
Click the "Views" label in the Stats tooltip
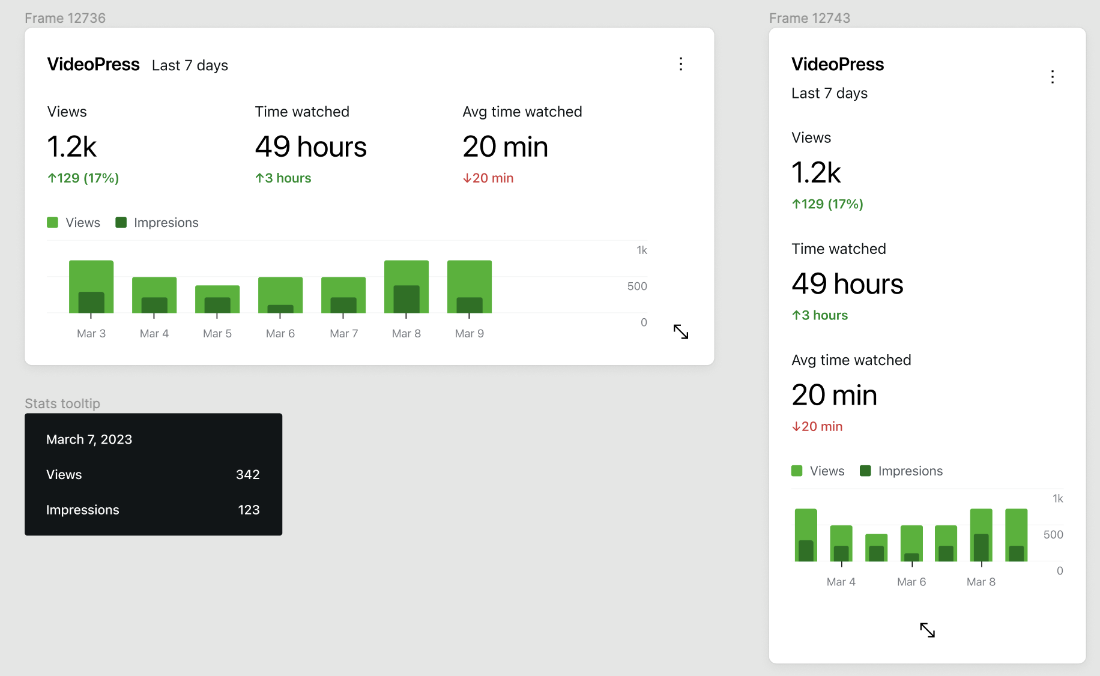tap(64, 475)
